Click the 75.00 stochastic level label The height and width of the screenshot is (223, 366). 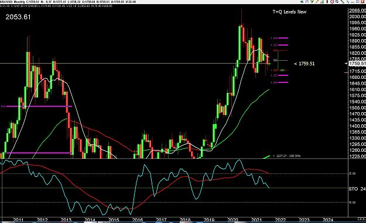(x=352, y=203)
